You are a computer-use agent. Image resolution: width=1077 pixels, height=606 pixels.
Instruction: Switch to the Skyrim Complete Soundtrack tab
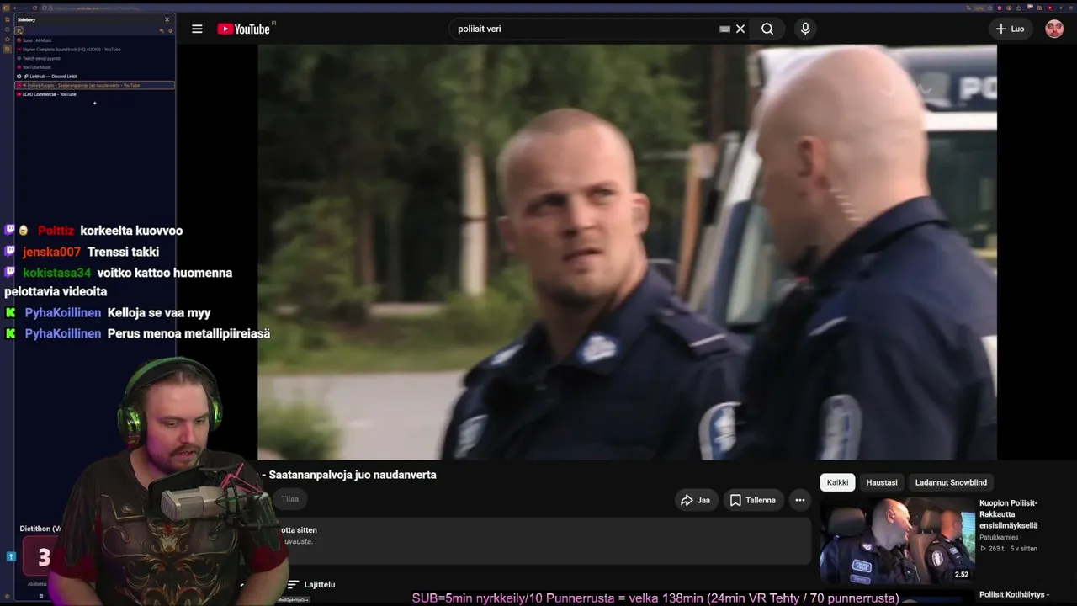pyautogui.click(x=94, y=50)
